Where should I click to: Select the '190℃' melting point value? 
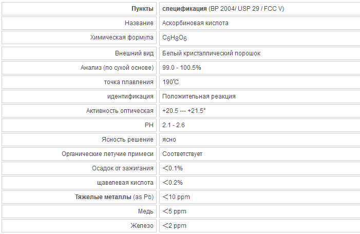coord(170,82)
